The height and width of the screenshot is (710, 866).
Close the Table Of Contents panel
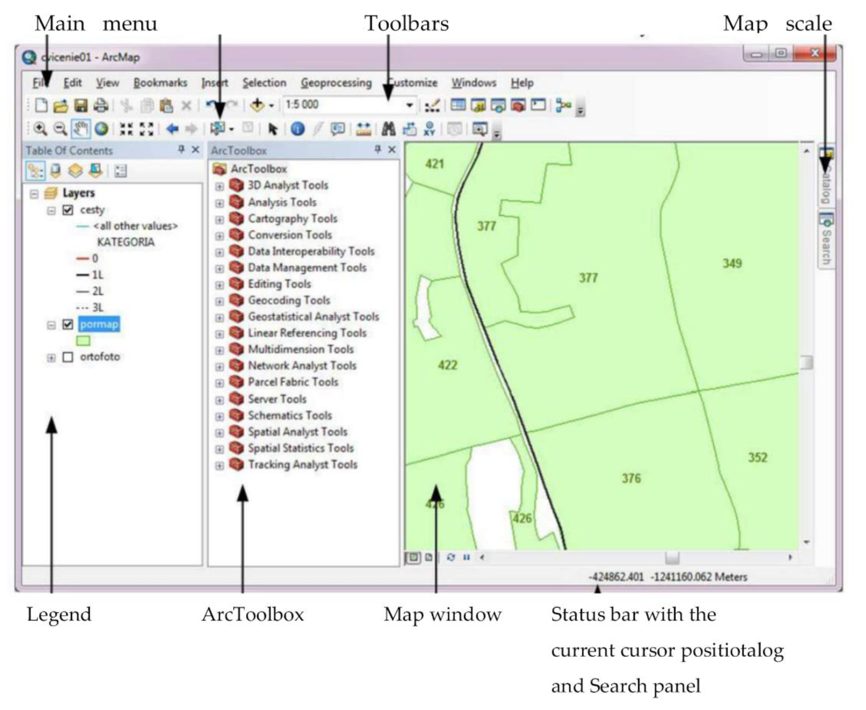196,150
